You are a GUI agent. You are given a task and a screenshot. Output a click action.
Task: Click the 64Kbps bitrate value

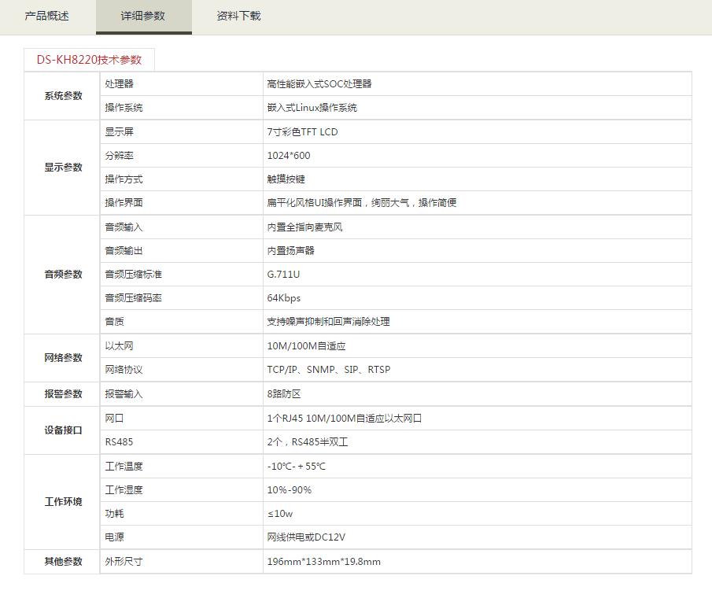pyautogui.click(x=283, y=298)
